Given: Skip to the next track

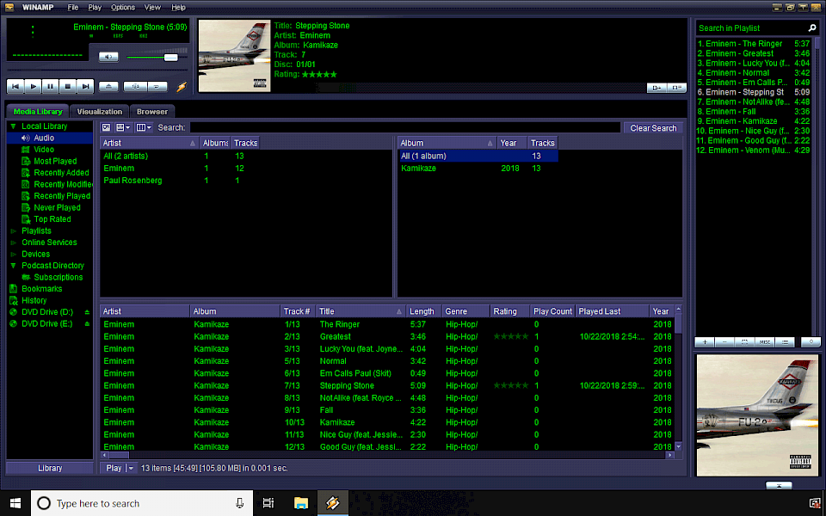Looking at the screenshot, I should [x=85, y=86].
